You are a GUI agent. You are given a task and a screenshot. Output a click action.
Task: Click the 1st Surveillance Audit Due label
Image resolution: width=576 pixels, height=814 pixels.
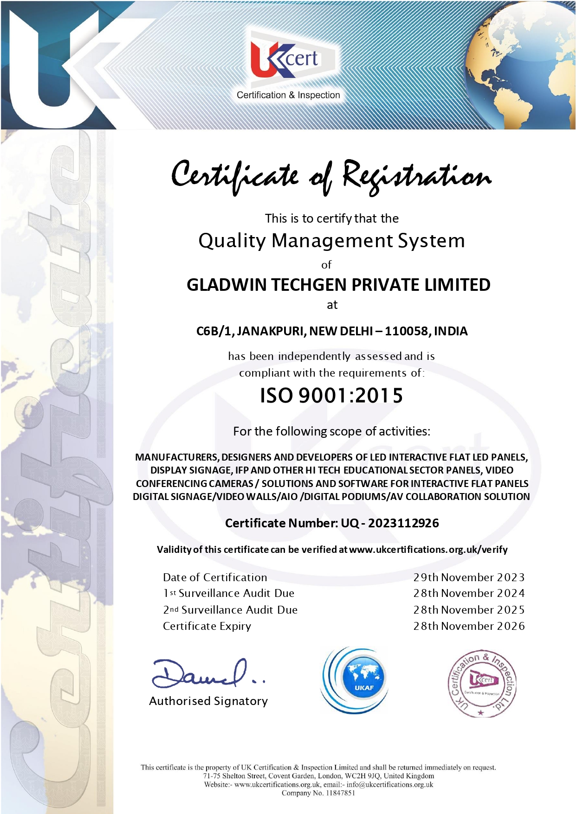coord(229,593)
